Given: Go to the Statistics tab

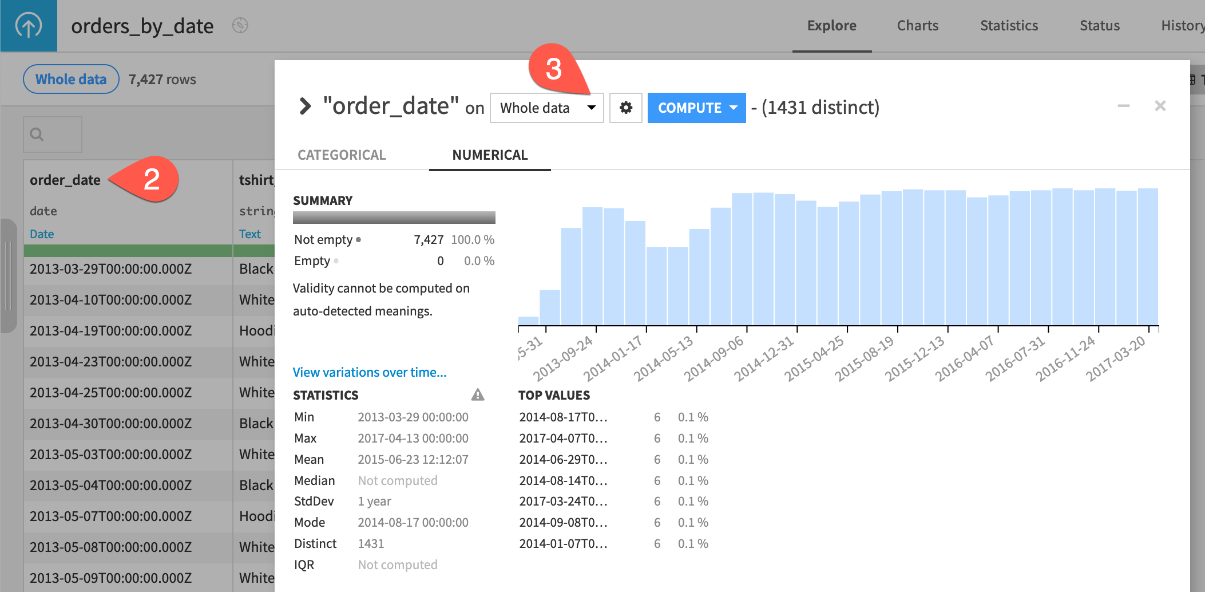Looking at the screenshot, I should [x=1009, y=25].
